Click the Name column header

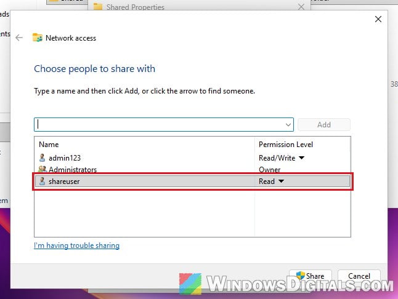point(49,144)
